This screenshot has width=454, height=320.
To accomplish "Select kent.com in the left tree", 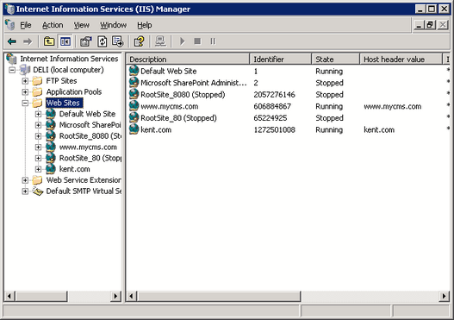I will pos(74,169).
